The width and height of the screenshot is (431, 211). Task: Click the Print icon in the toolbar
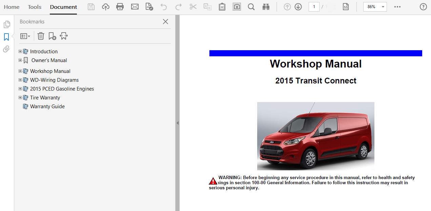point(120,7)
